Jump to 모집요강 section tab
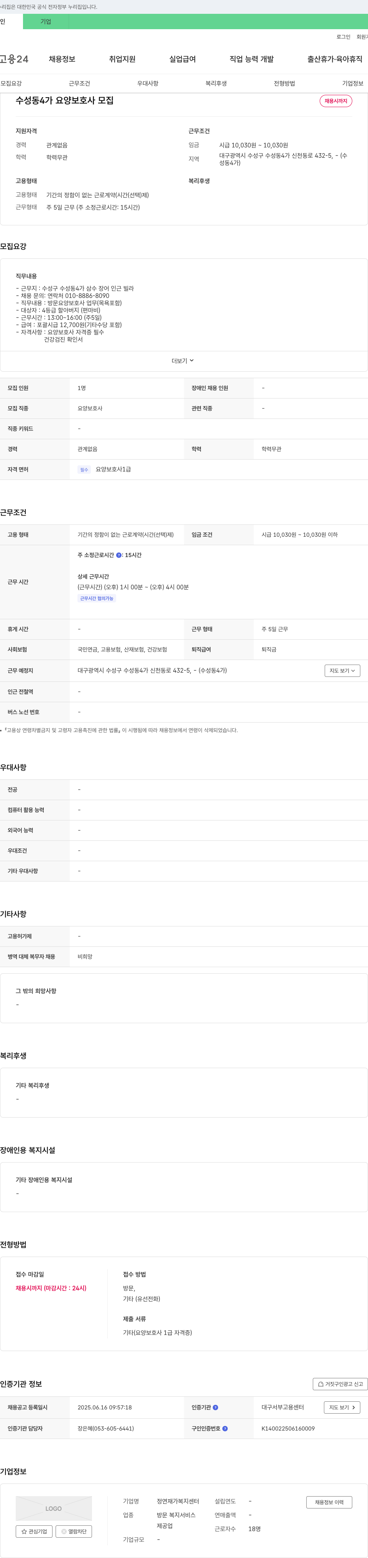 [x=11, y=83]
